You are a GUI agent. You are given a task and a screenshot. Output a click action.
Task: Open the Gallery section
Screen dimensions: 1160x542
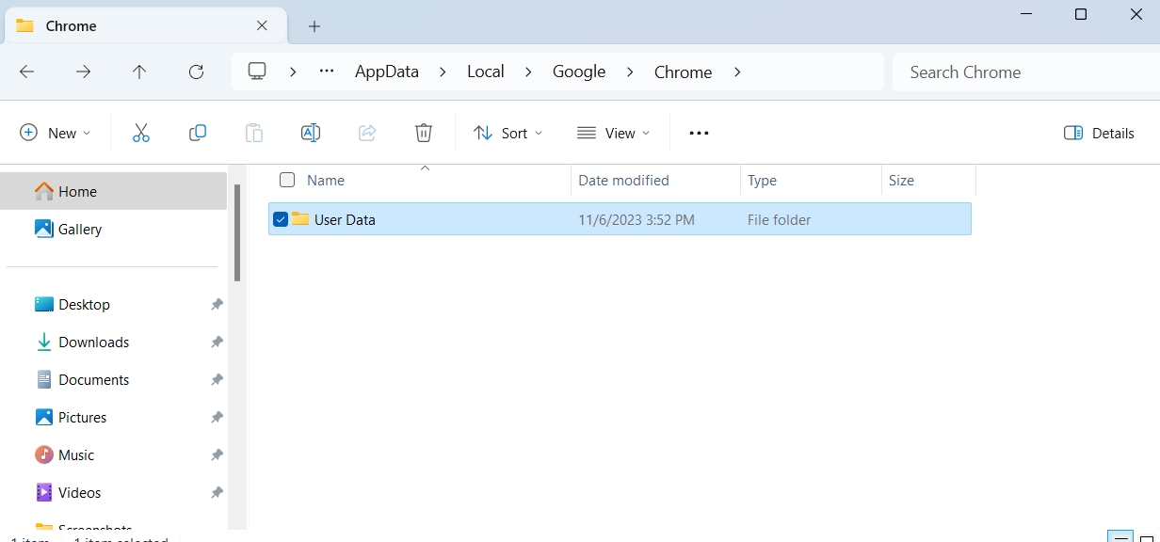(79, 229)
